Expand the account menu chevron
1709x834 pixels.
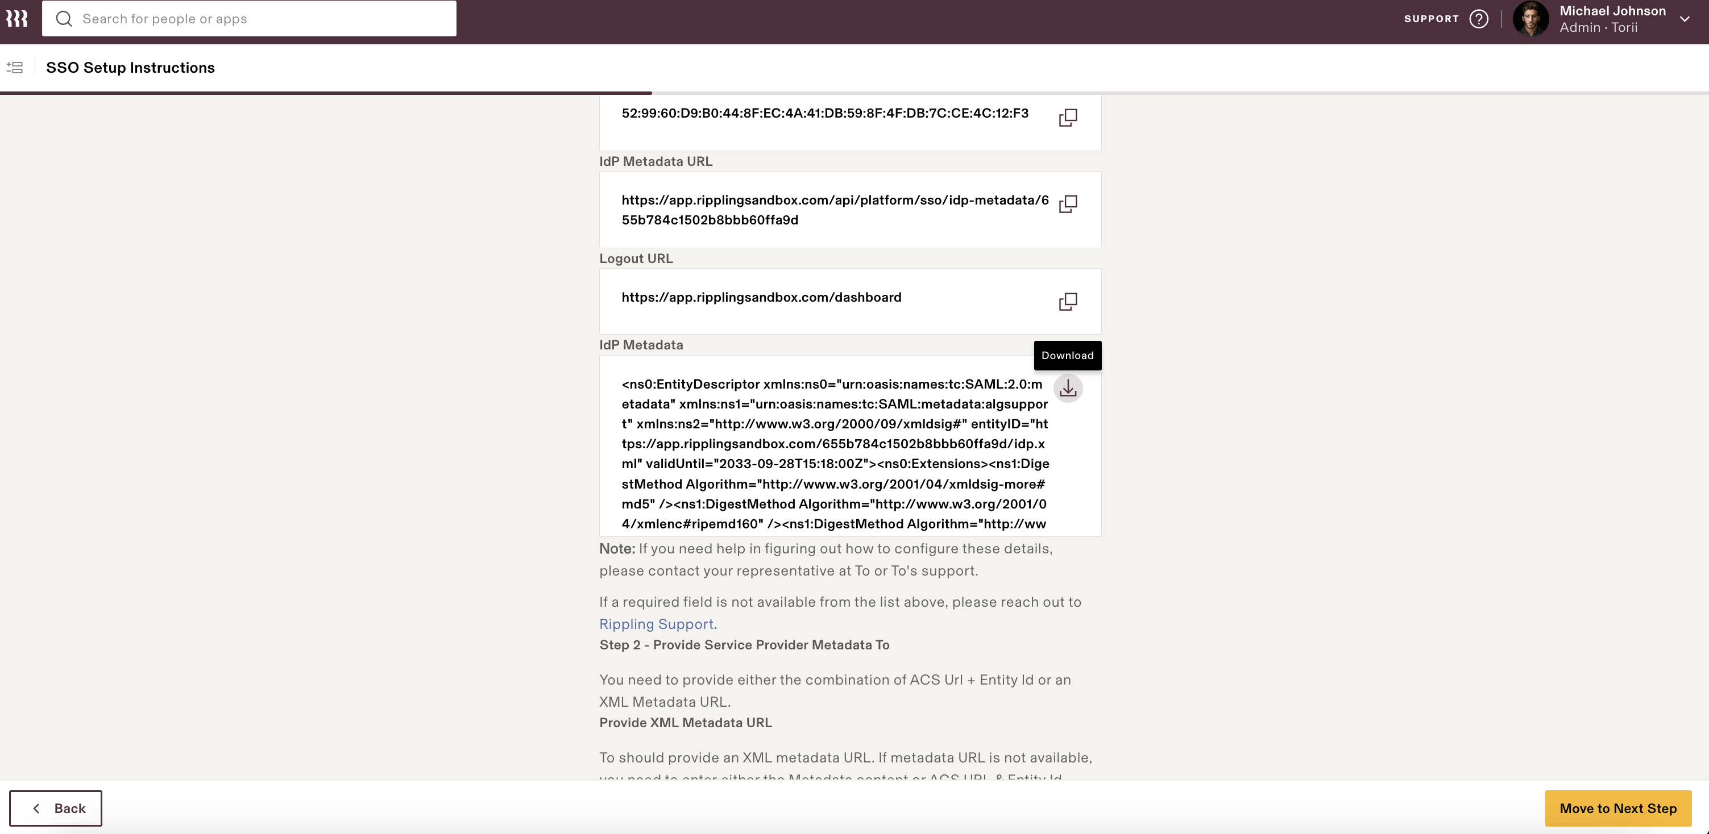pos(1685,19)
